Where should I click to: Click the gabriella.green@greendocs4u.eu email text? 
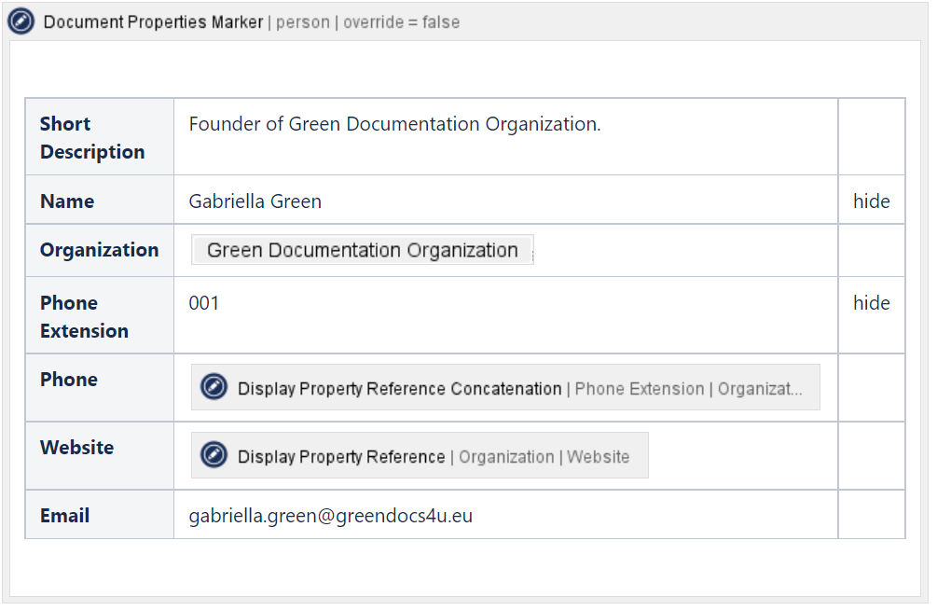tap(330, 516)
